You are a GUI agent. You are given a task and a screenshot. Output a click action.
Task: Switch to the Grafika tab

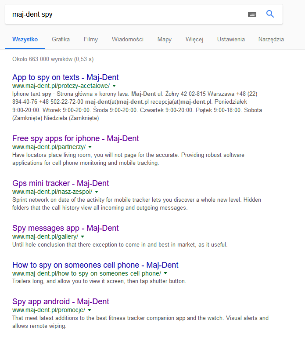click(61, 40)
